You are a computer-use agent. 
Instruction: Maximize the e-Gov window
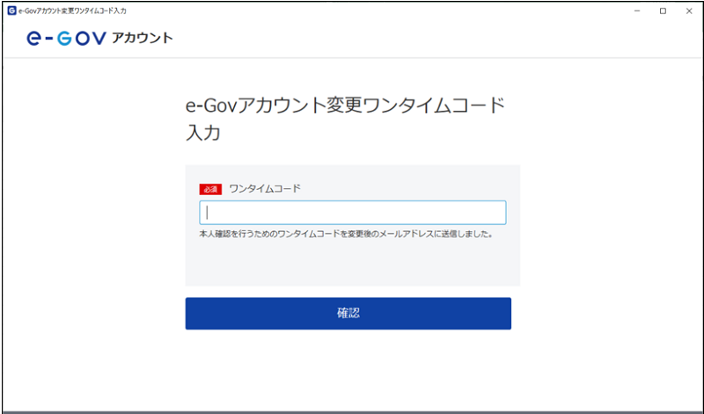pyautogui.click(x=663, y=11)
